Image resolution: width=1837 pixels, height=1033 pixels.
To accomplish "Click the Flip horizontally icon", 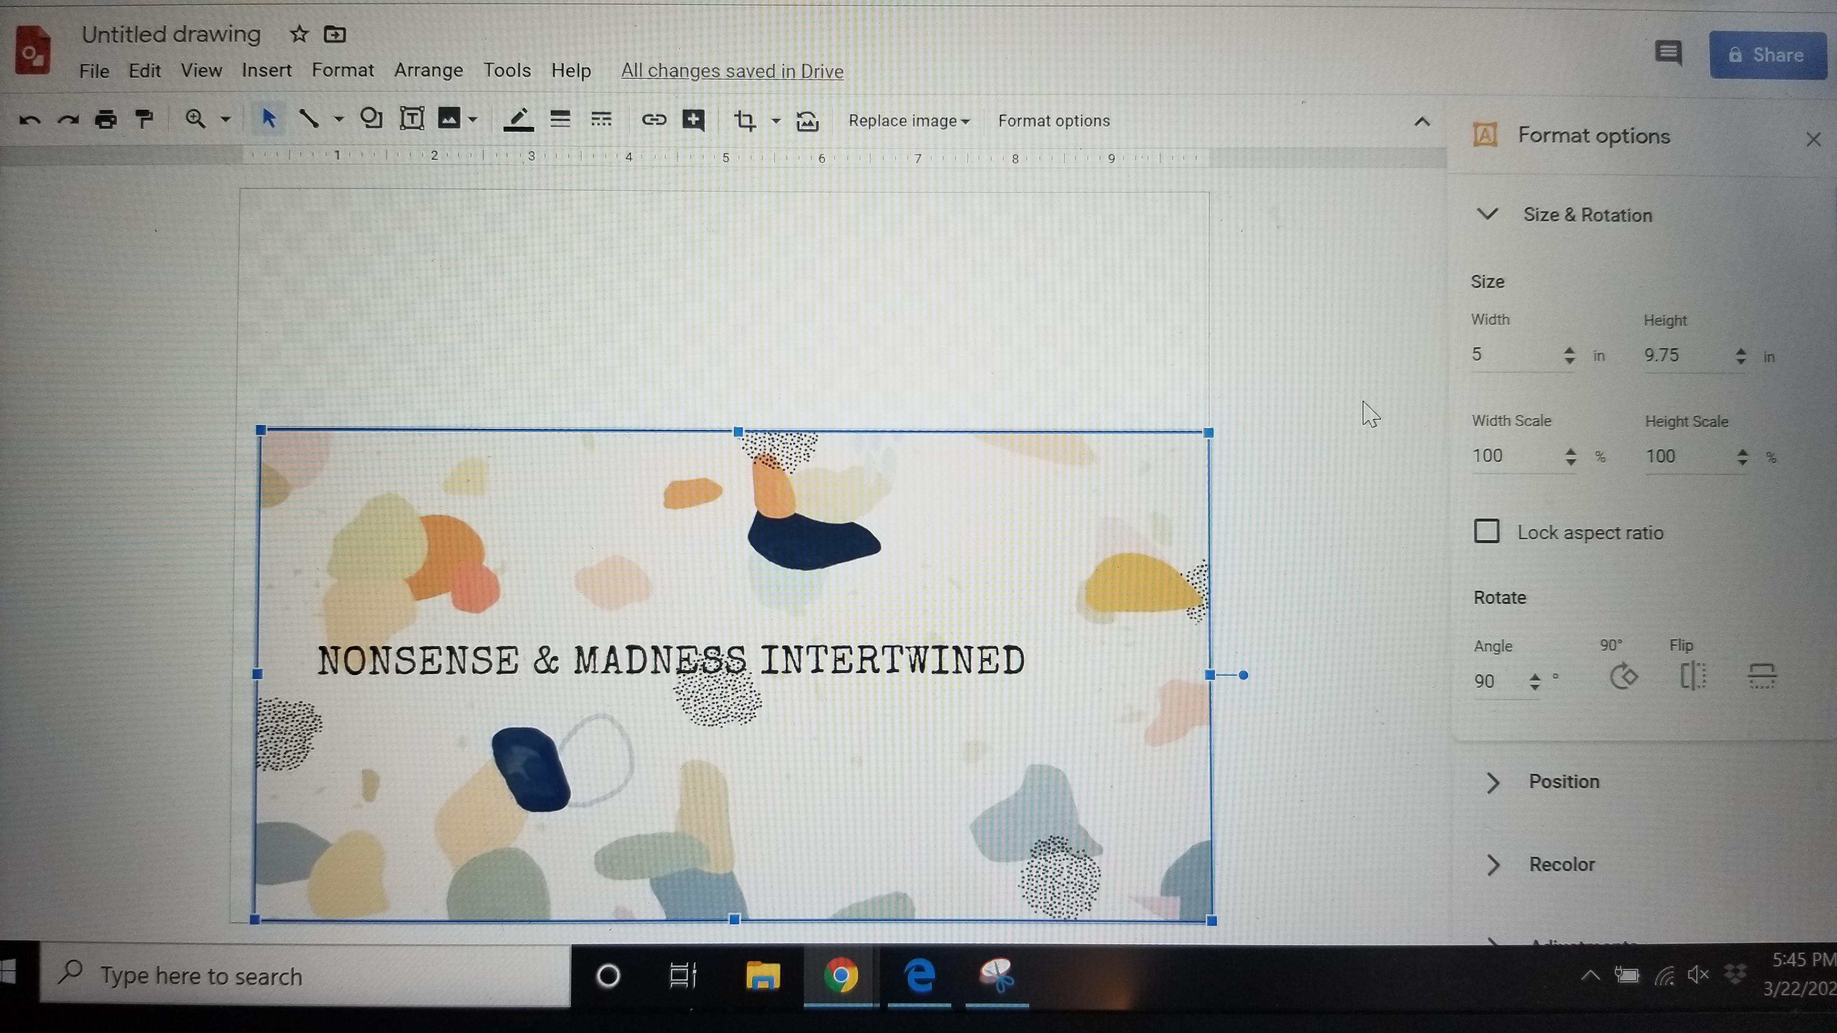I will click(x=1693, y=675).
